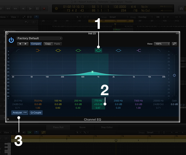
Task: Switch to the Score tab
Action: point(82,127)
